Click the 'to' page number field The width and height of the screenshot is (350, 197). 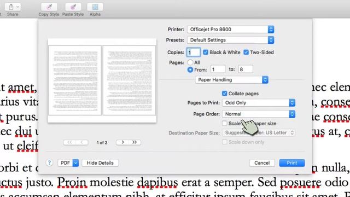(x=246, y=69)
